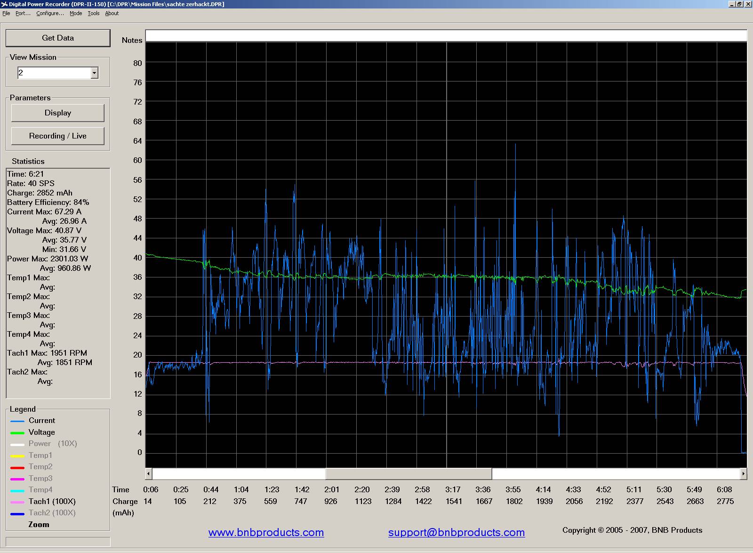
Task: Click the Get Data button
Action: coord(58,38)
